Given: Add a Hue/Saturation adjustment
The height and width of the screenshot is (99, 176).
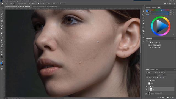Looking at the screenshot, I should coord(149,45).
